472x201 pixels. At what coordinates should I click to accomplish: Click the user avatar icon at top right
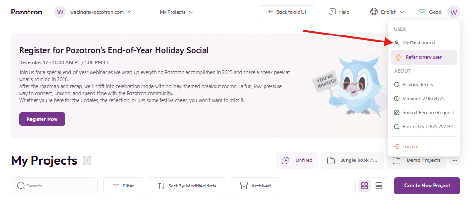(453, 12)
